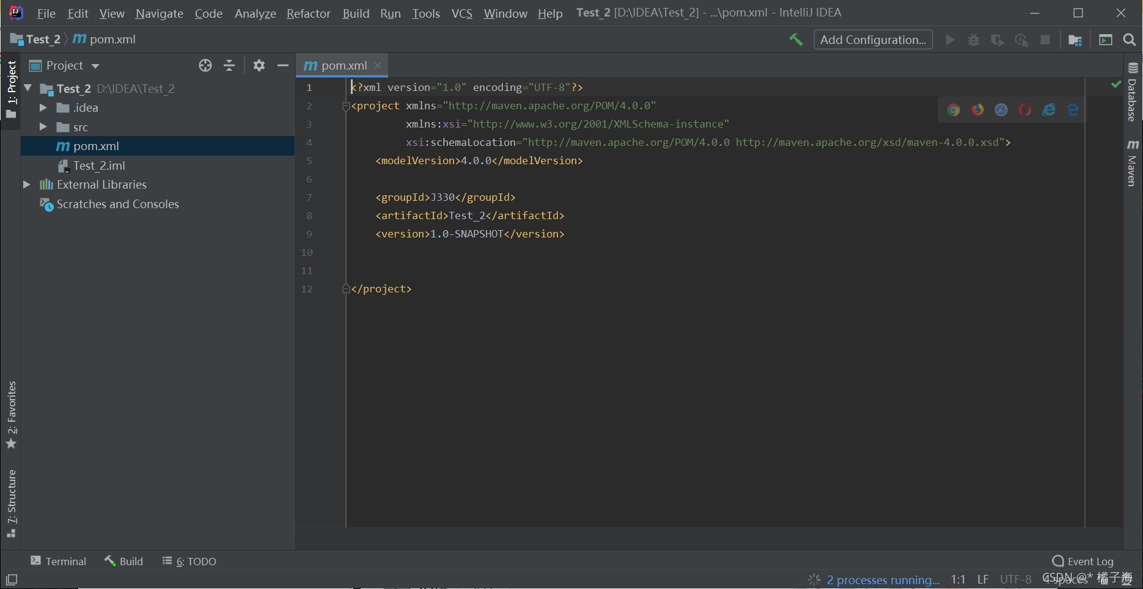Viewport: 1143px width, 589px height.
Task: Open pom.xml in Internet Explorer icon
Action: (x=1049, y=110)
